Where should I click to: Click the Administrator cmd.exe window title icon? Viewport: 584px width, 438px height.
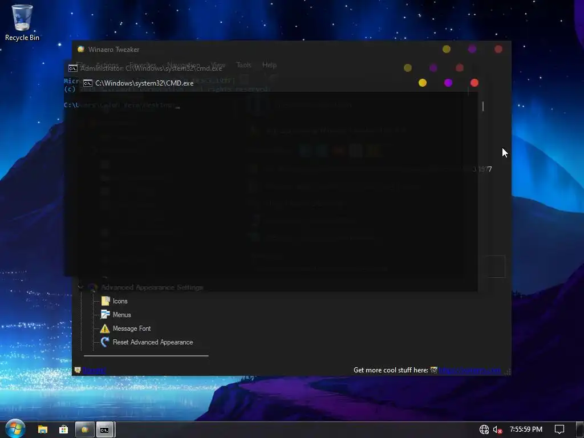[73, 68]
